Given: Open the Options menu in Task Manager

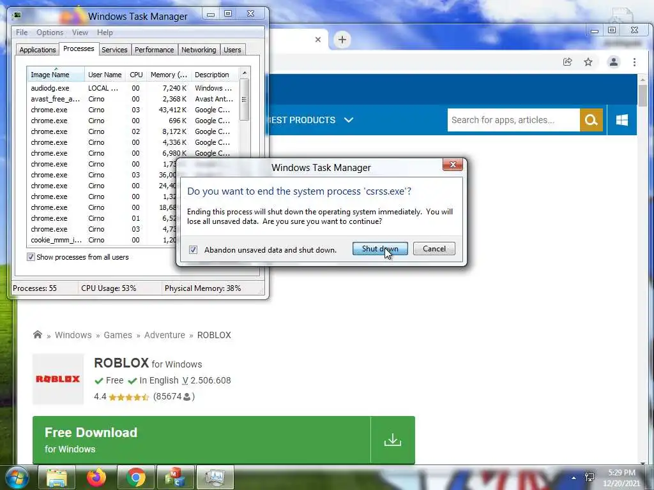Looking at the screenshot, I should (x=50, y=33).
